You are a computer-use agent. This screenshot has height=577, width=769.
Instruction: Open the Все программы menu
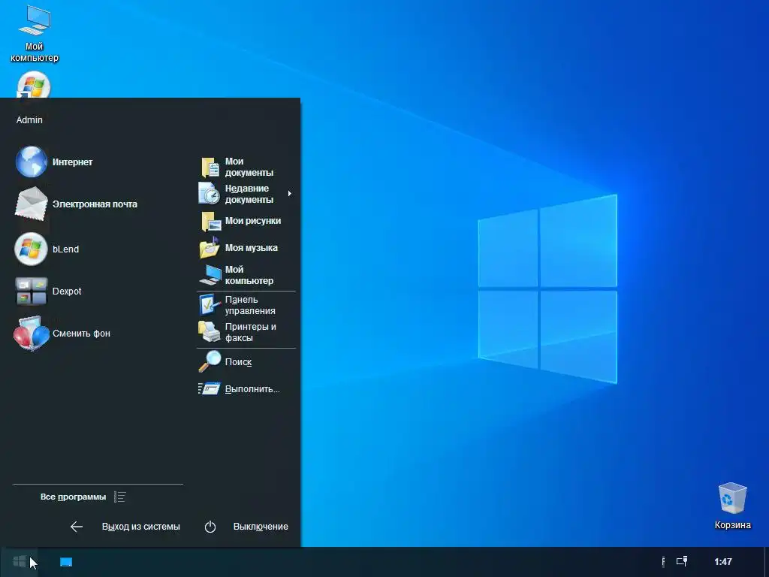coord(73,497)
